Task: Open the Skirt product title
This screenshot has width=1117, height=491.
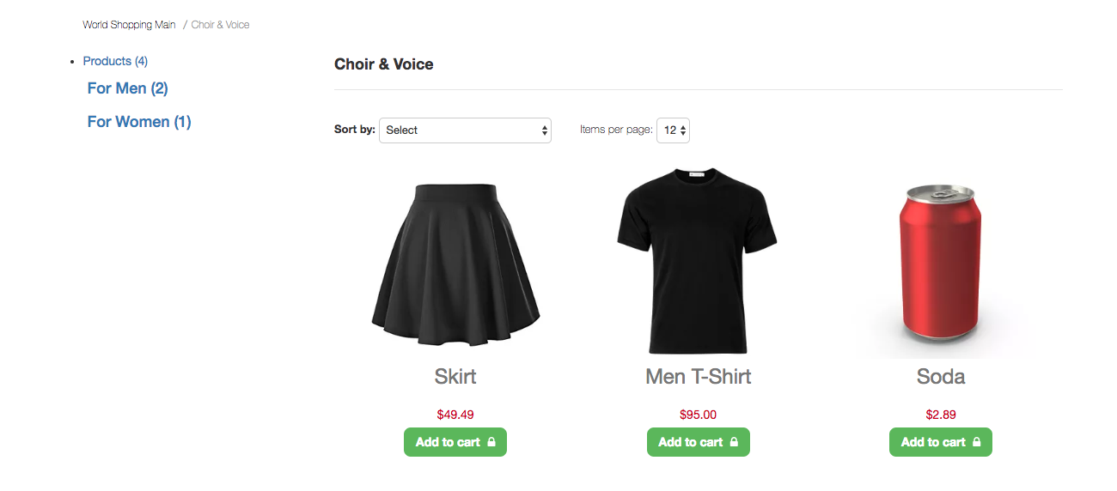Action: pos(455,377)
